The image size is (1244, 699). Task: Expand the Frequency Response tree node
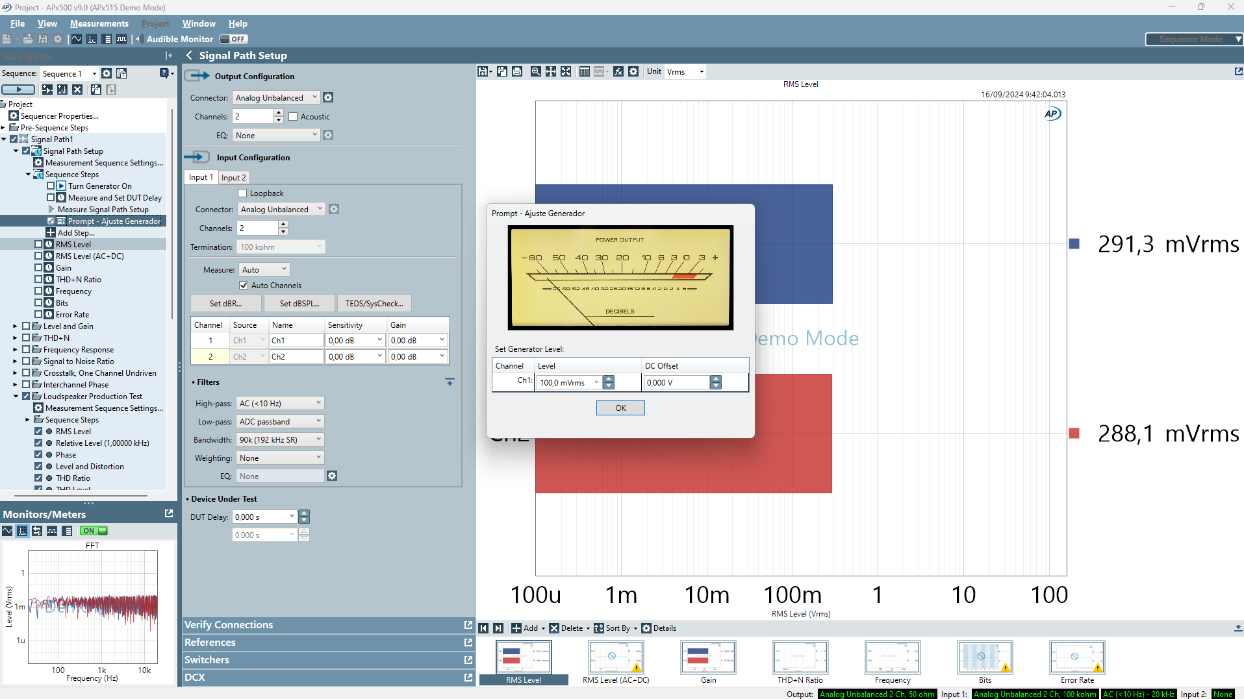click(x=15, y=350)
